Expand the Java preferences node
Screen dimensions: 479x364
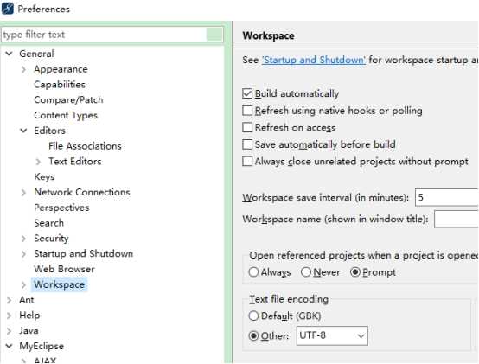10,331
